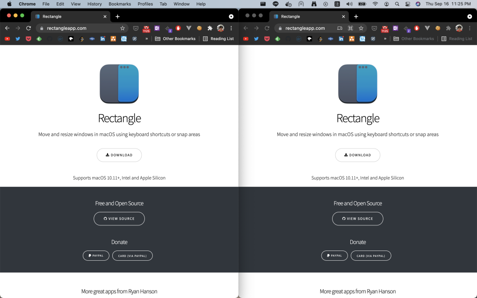Click LINE icon in menu bar
Image resolution: width=477 pixels, height=298 pixels.
point(276,4)
